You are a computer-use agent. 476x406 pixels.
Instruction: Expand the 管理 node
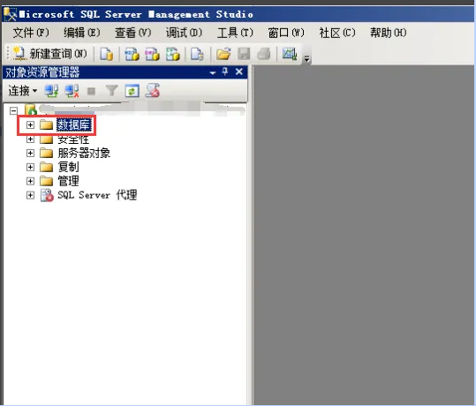coord(30,181)
